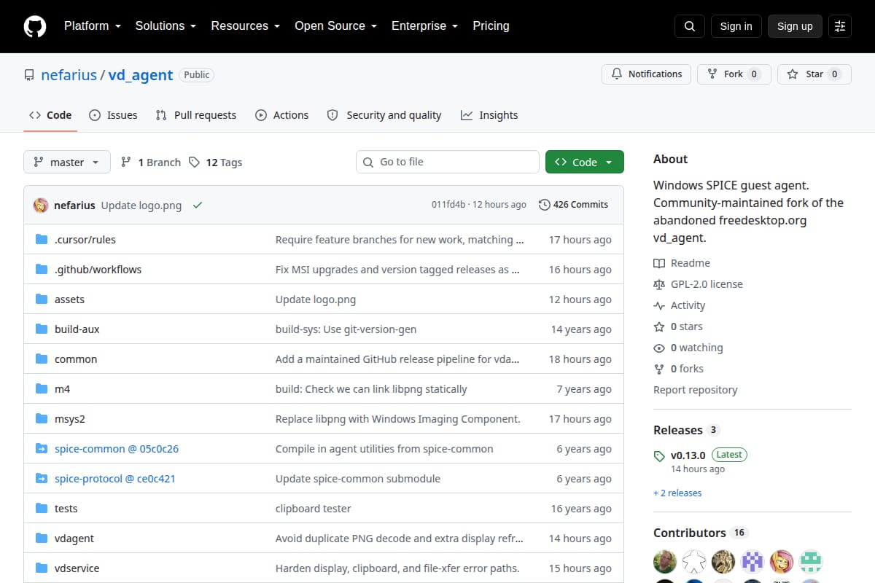Switch to the Actions tab
The width and height of the screenshot is (875, 583).
click(282, 114)
